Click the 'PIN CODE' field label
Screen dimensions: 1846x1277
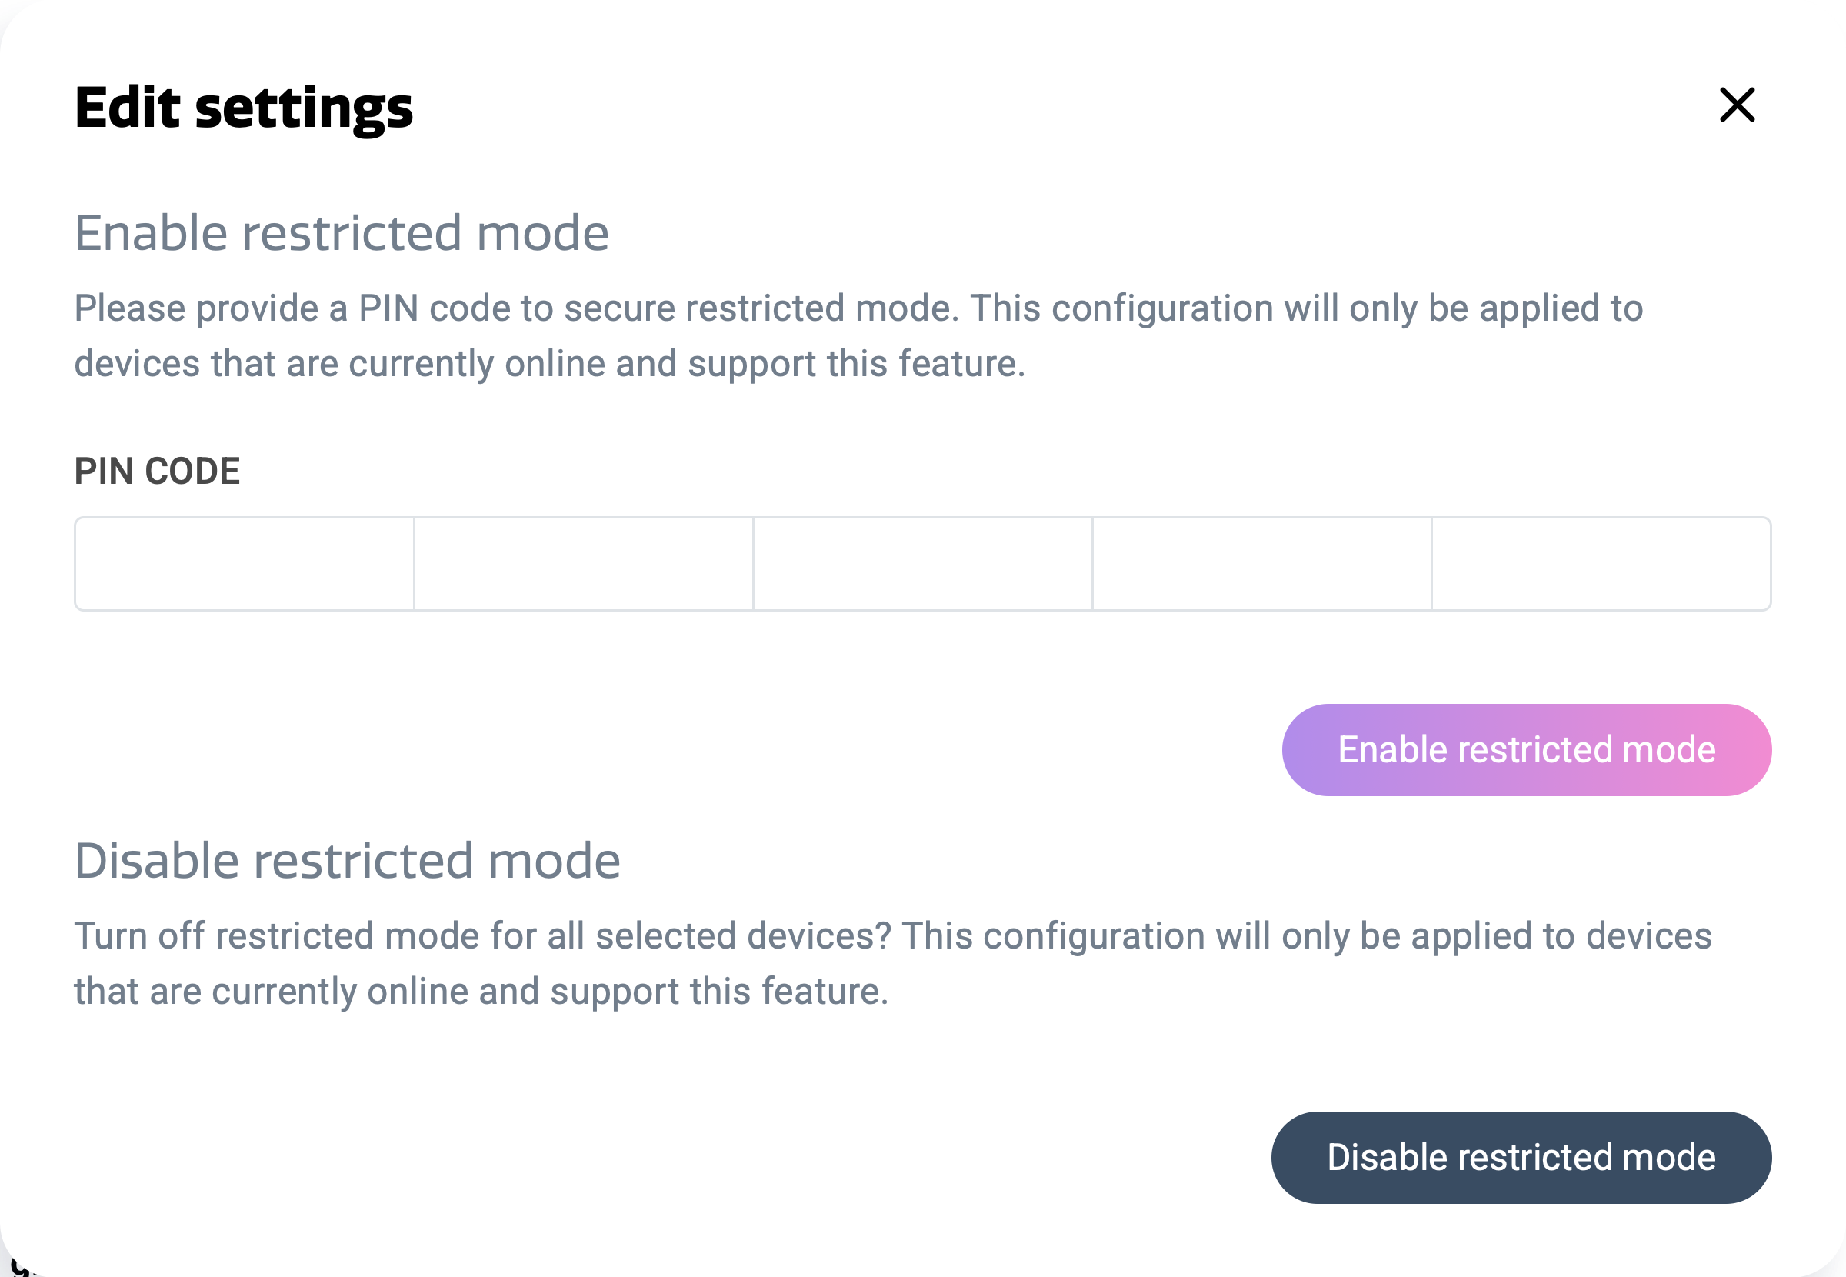(x=158, y=472)
